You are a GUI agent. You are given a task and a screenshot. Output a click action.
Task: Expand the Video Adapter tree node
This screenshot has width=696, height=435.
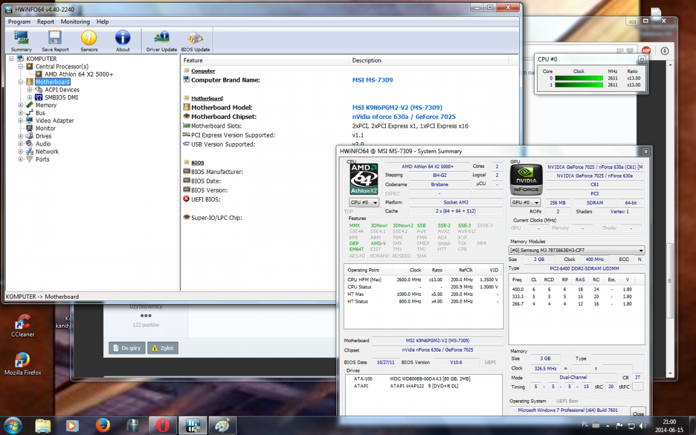coord(21,120)
